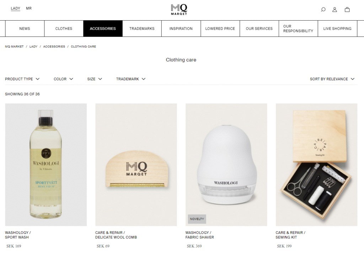Screen dimensions: 364x253
Task: Open Washology Fabric Shaver product image
Action: point(226,165)
